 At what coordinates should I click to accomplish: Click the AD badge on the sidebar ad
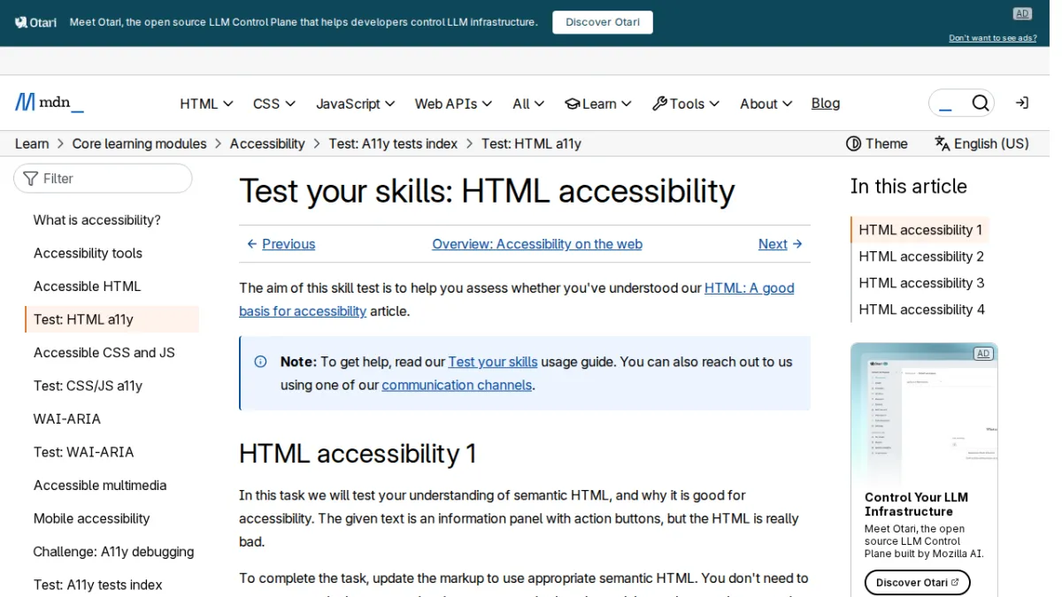tap(982, 354)
